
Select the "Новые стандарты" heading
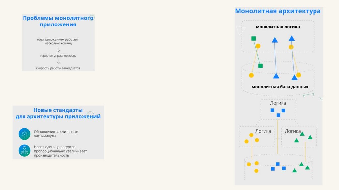(58, 110)
